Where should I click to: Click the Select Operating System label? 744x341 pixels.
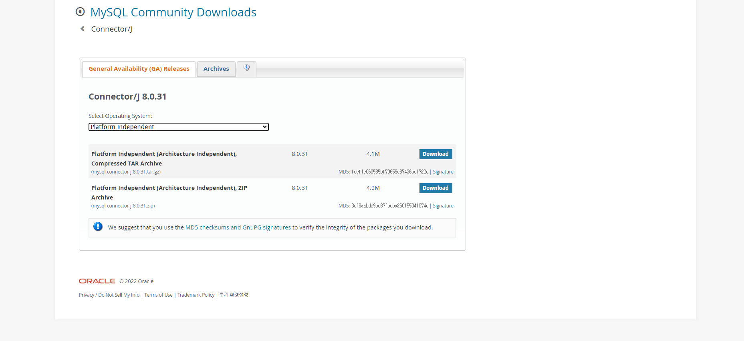coord(120,116)
